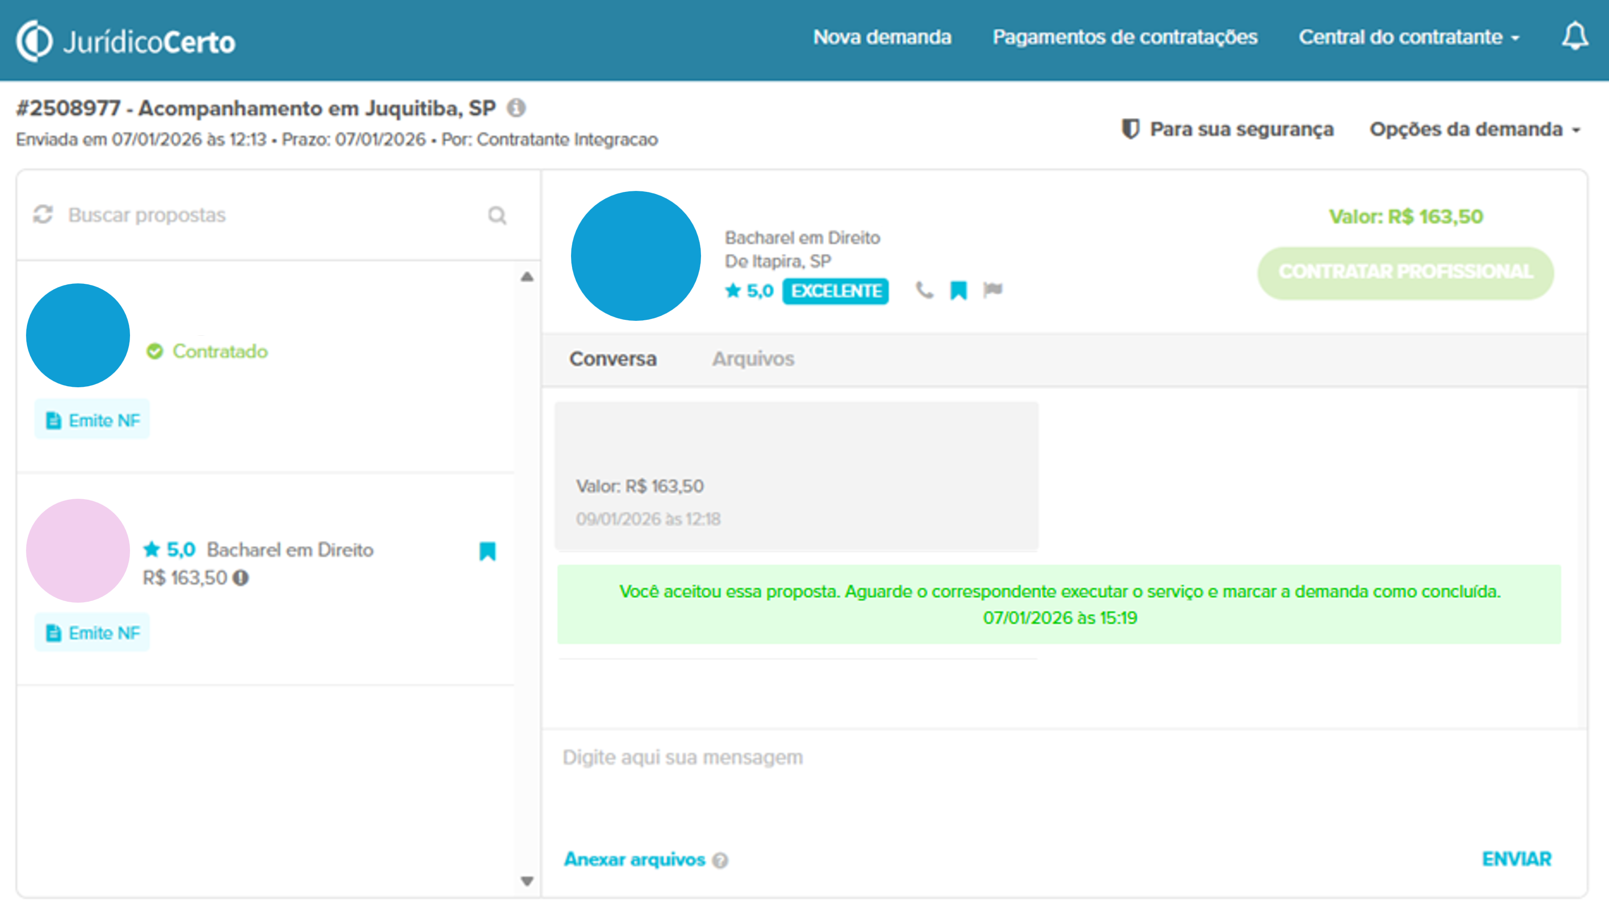Click info icon beside R$ 163,50 price
Viewport: 1609px width, 911px height.
[x=241, y=578]
